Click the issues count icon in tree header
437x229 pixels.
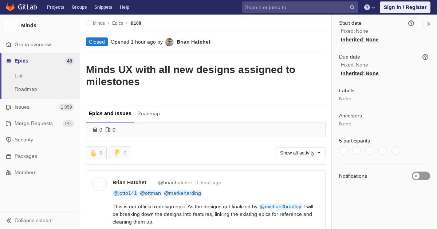[x=108, y=130]
